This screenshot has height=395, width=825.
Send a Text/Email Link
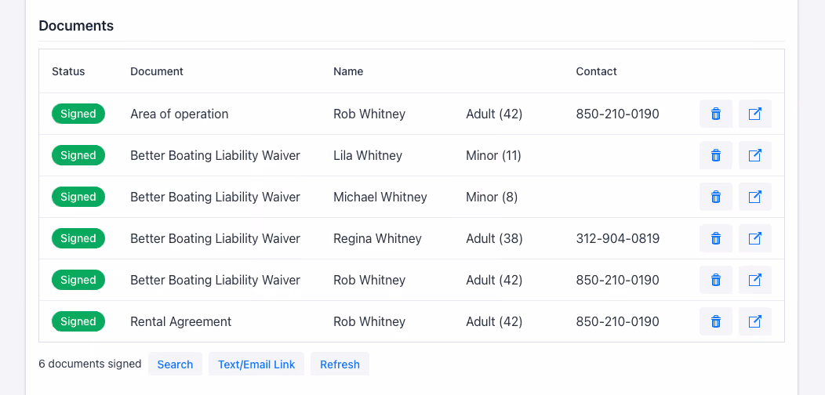(x=256, y=364)
